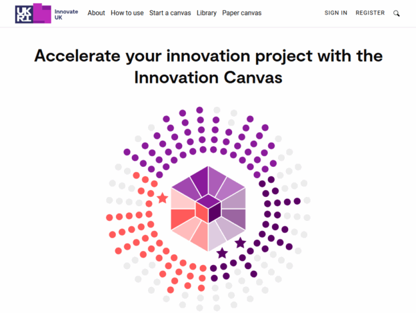The height and width of the screenshot is (313, 416).
Task: Select the mauve right hexagon segment
Action: pyautogui.click(x=235, y=218)
